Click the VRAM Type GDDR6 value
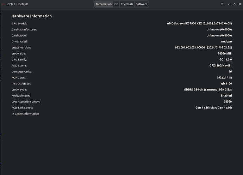 208,90
